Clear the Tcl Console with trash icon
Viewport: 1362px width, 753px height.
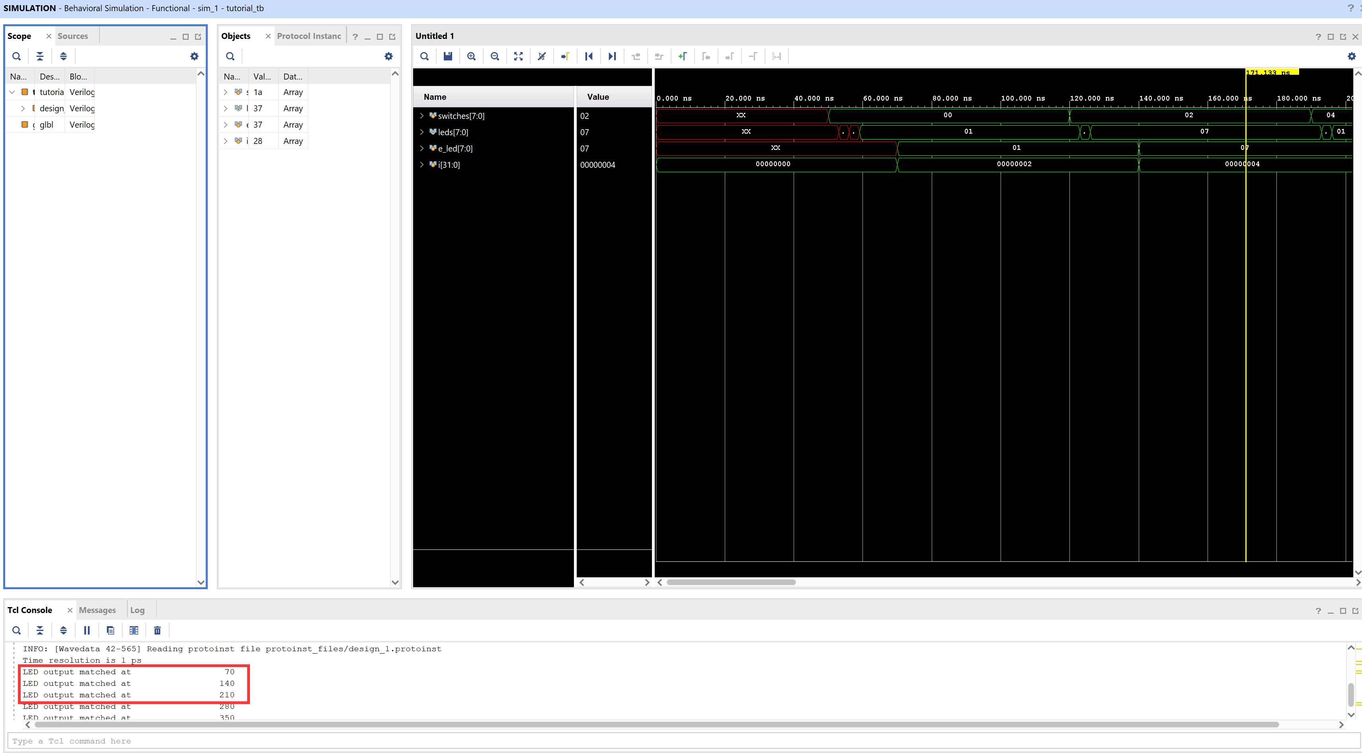(157, 630)
